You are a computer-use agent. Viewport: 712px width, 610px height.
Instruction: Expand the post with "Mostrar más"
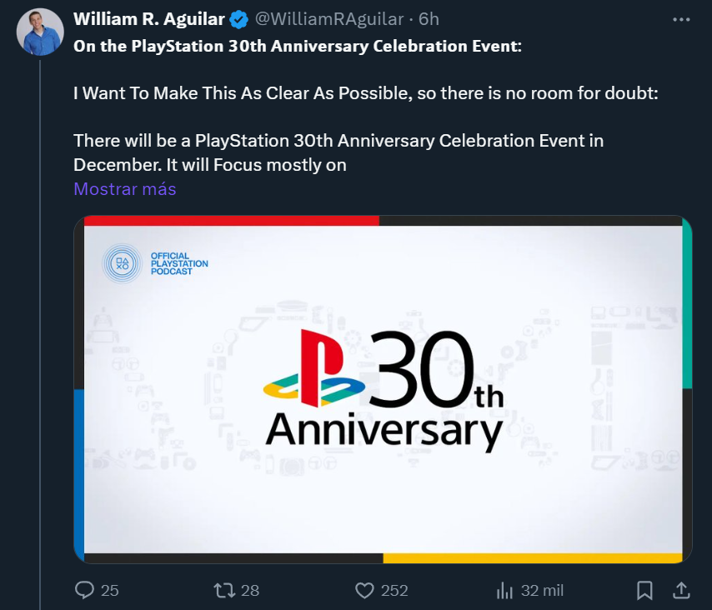click(125, 189)
